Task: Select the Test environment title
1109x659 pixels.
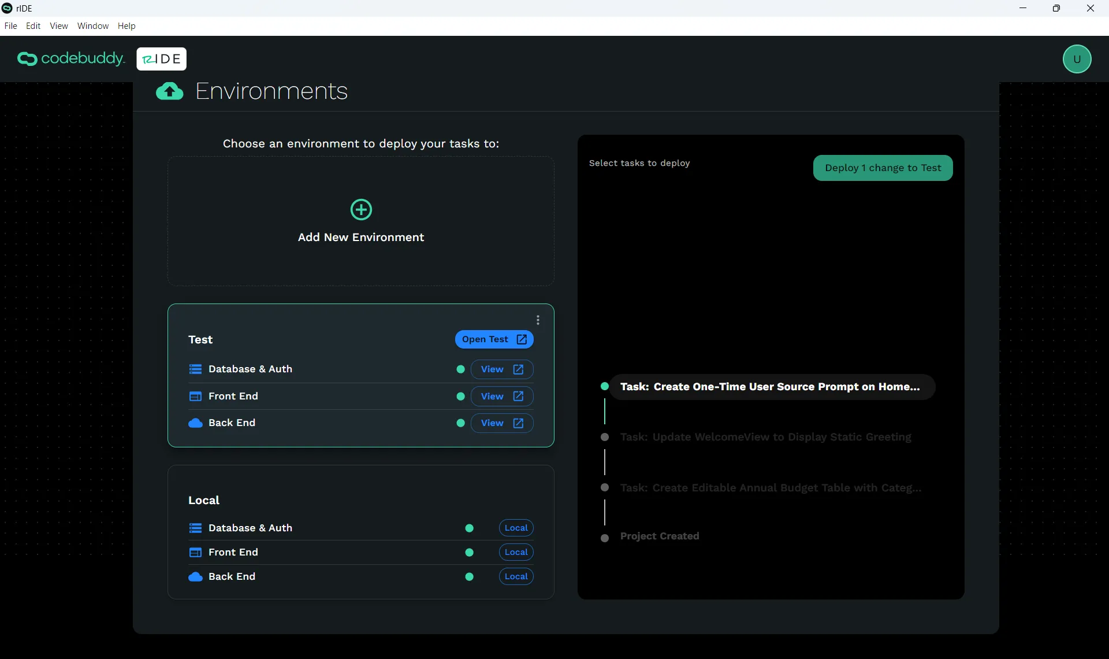Action: [200, 340]
